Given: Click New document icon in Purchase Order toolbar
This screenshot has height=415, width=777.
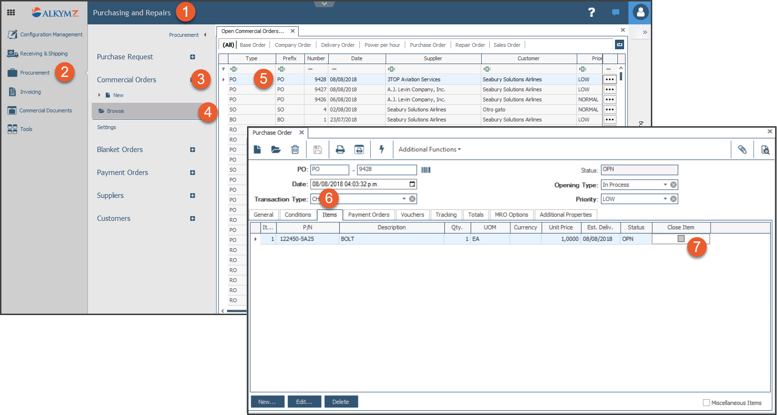Looking at the screenshot, I should click(x=257, y=150).
